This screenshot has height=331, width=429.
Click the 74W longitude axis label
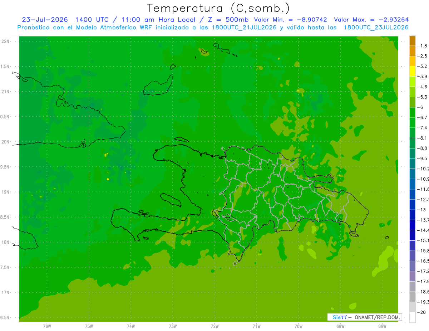131,326
